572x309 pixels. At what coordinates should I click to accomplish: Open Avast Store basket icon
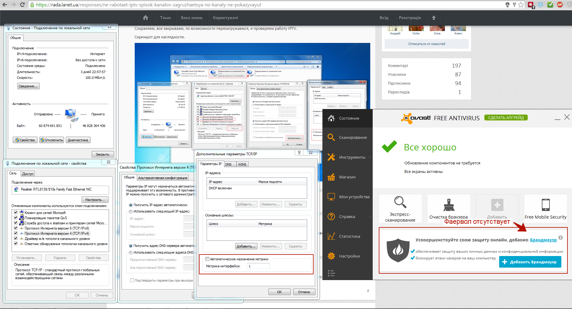tap(331, 177)
